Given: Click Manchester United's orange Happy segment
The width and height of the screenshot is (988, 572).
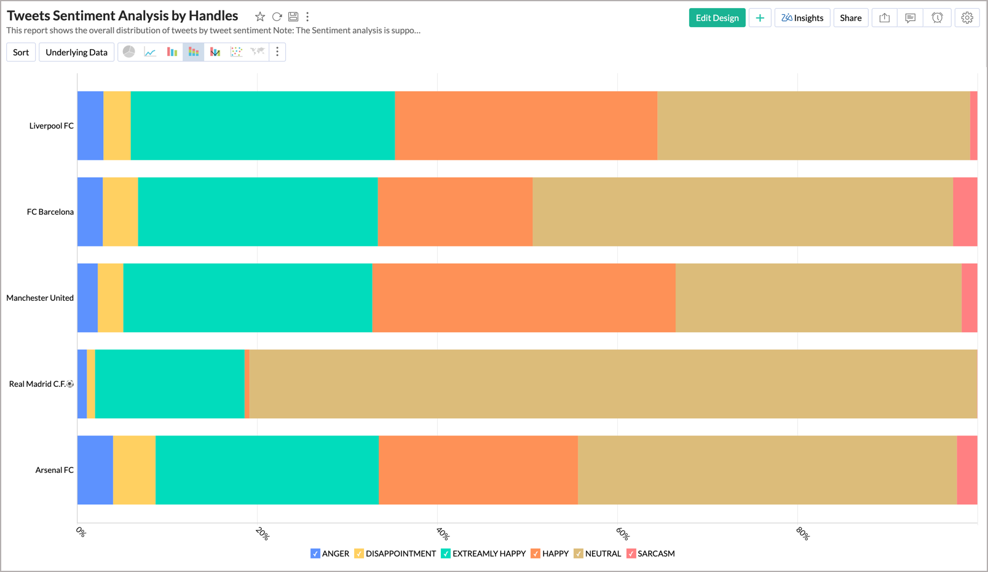Looking at the screenshot, I should click(524, 298).
